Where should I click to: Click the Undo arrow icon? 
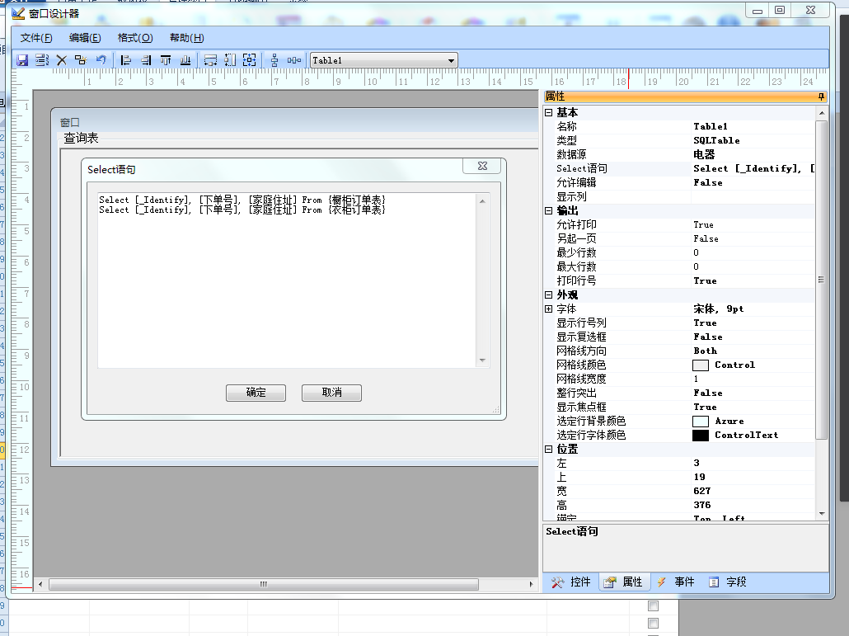[x=101, y=60]
